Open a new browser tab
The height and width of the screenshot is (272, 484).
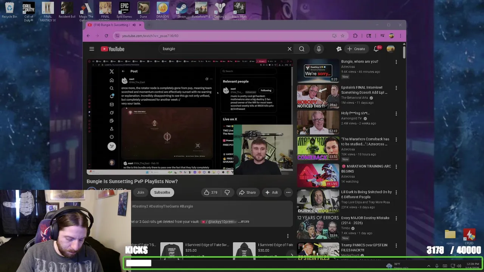pyautogui.click(x=149, y=25)
